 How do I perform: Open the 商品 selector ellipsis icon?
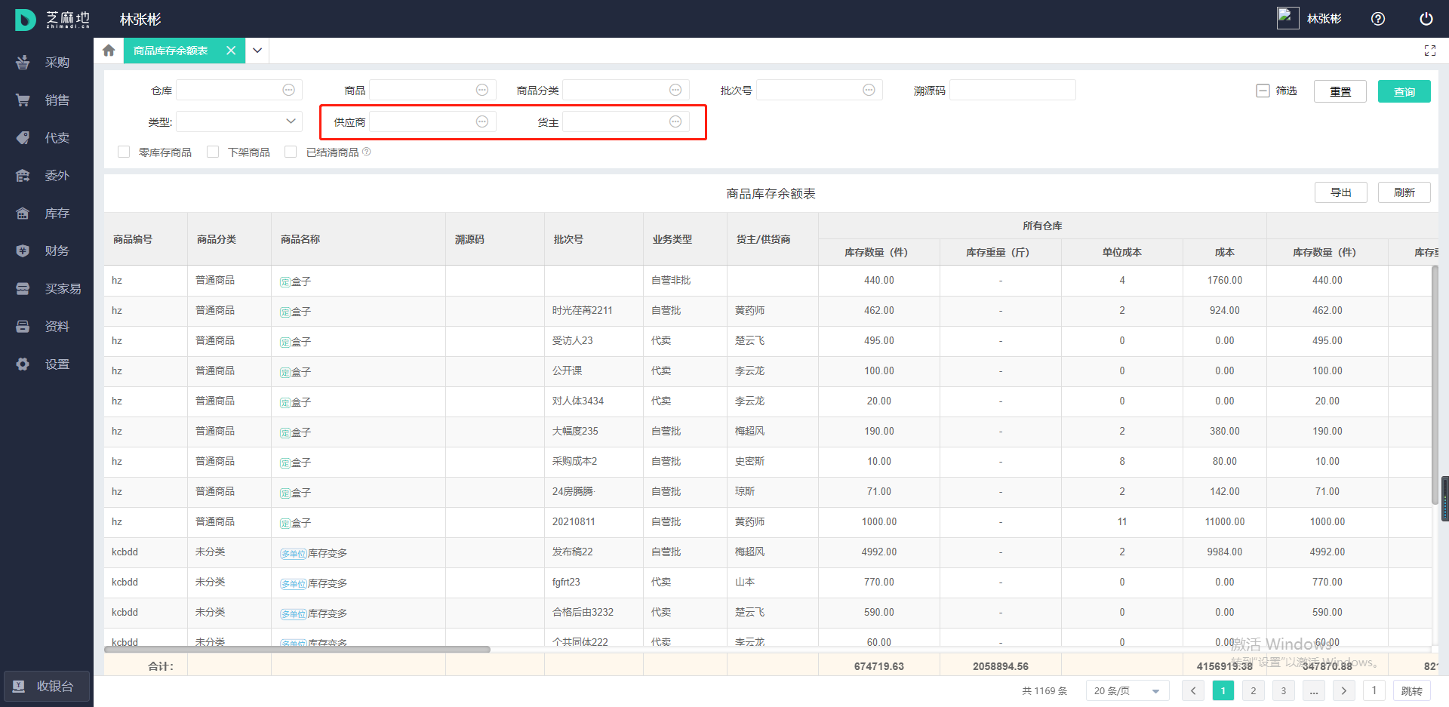(x=482, y=90)
